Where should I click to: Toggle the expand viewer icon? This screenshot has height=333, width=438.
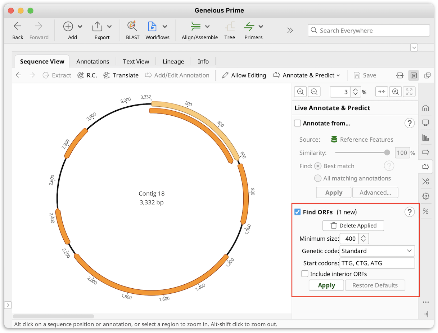[414, 75]
